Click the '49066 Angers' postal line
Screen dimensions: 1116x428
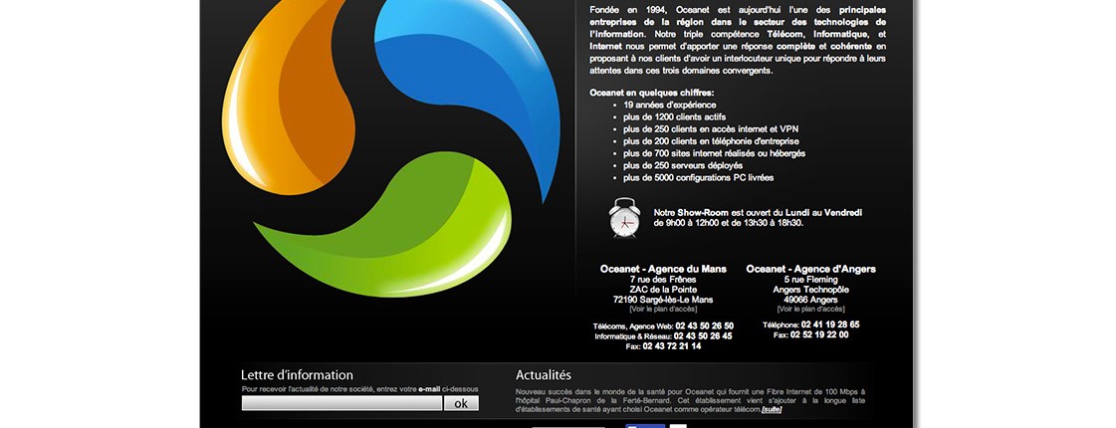810,300
